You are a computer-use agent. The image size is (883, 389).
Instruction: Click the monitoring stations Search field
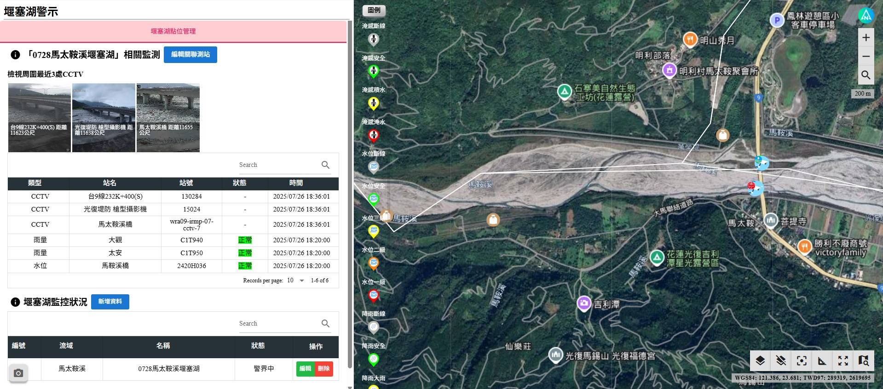pos(276,165)
